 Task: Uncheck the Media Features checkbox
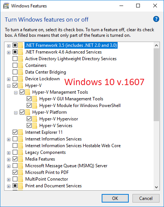(15, 159)
